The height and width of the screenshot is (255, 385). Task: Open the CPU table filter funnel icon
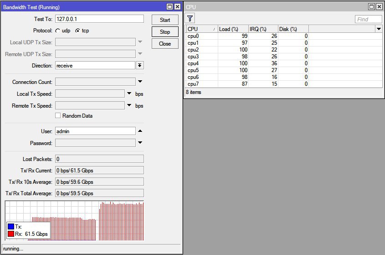(190, 19)
